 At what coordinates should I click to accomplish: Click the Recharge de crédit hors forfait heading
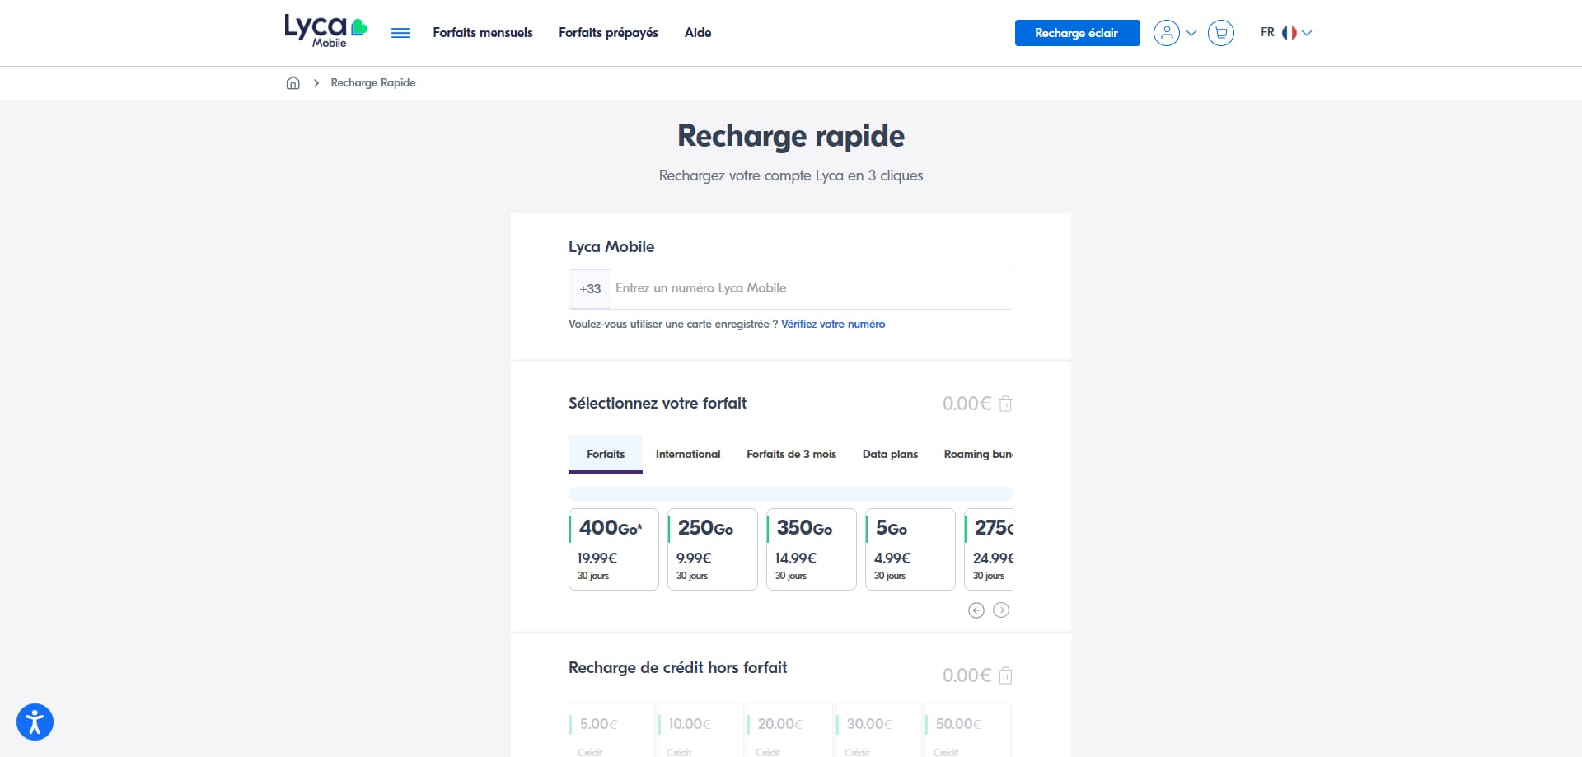[x=678, y=668]
